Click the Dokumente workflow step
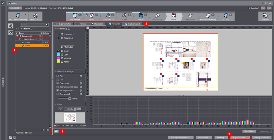 pyautogui.click(x=75, y=16)
